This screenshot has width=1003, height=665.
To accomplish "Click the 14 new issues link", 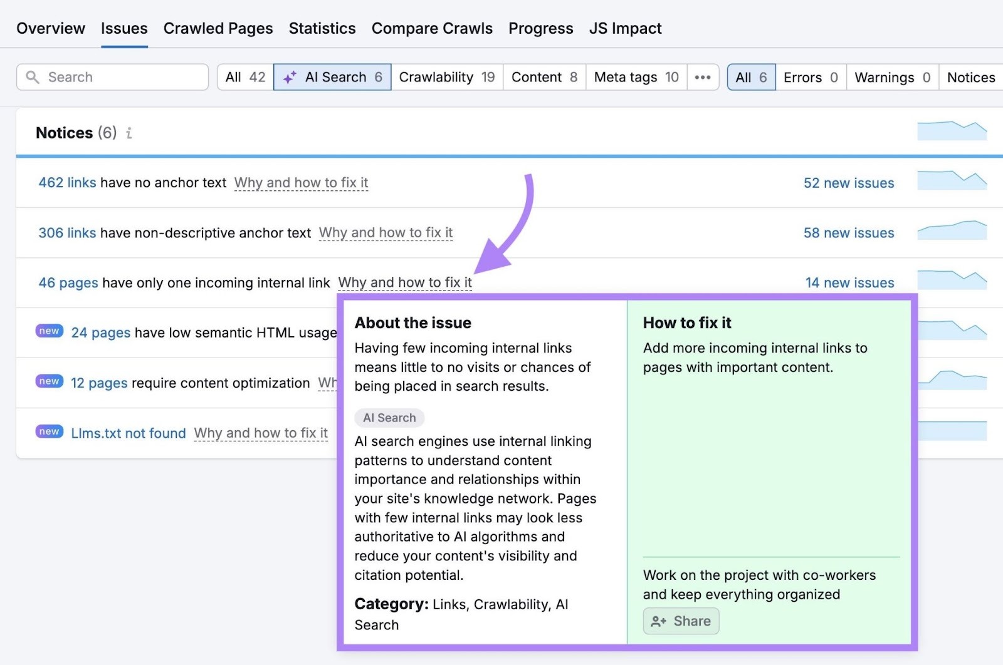I will pyautogui.click(x=849, y=282).
